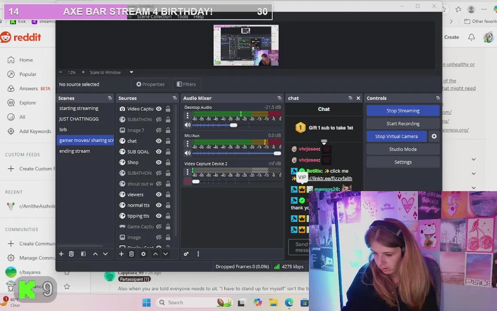The image size is (497, 311).
Task: Open Virtual Camera settings gear
Action: (x=434, y=136)
